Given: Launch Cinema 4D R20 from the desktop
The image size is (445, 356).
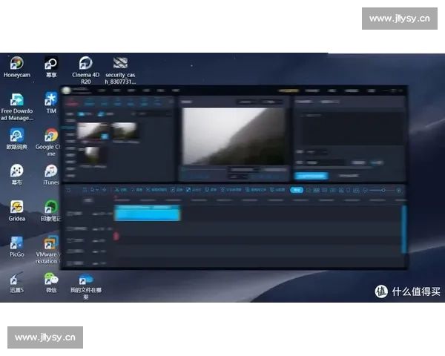Looking at the screenshot, I should pos(86,63).
